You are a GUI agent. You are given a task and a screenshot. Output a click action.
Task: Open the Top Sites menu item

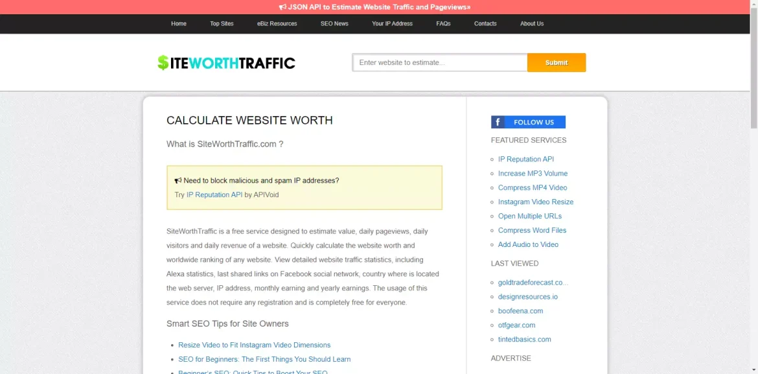pos(222,24)
